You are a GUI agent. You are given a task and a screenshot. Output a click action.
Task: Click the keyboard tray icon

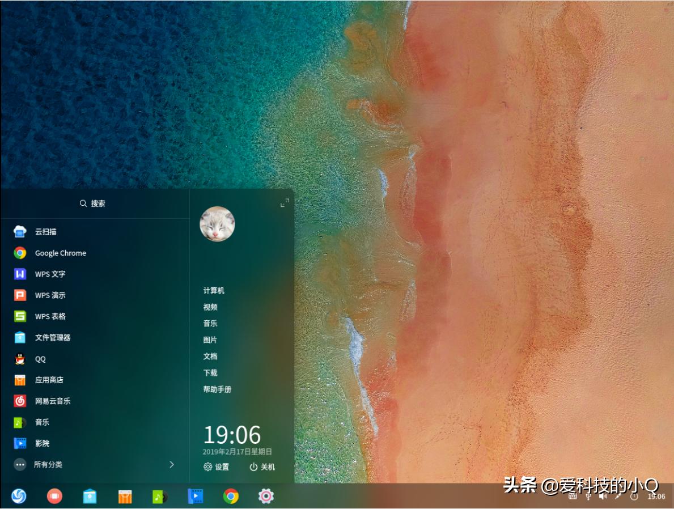[x=573, y=497]
